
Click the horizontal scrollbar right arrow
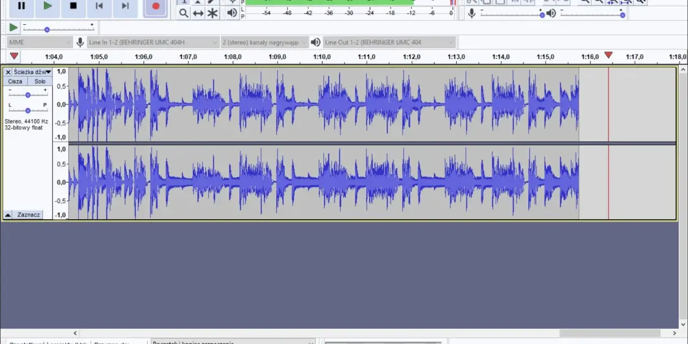click(x=674, y=333)
